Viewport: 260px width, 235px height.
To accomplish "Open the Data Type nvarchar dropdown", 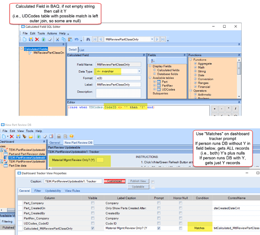I will tap(139, 71).
